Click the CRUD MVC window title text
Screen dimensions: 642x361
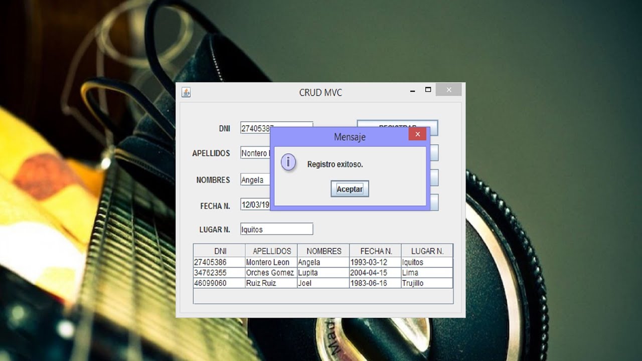(x=320, y=93)
